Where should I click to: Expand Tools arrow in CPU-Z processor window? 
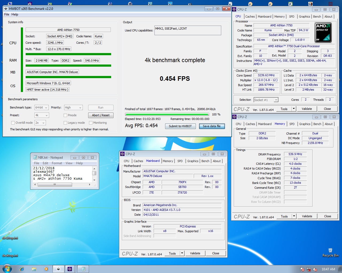tap(294, 109)
